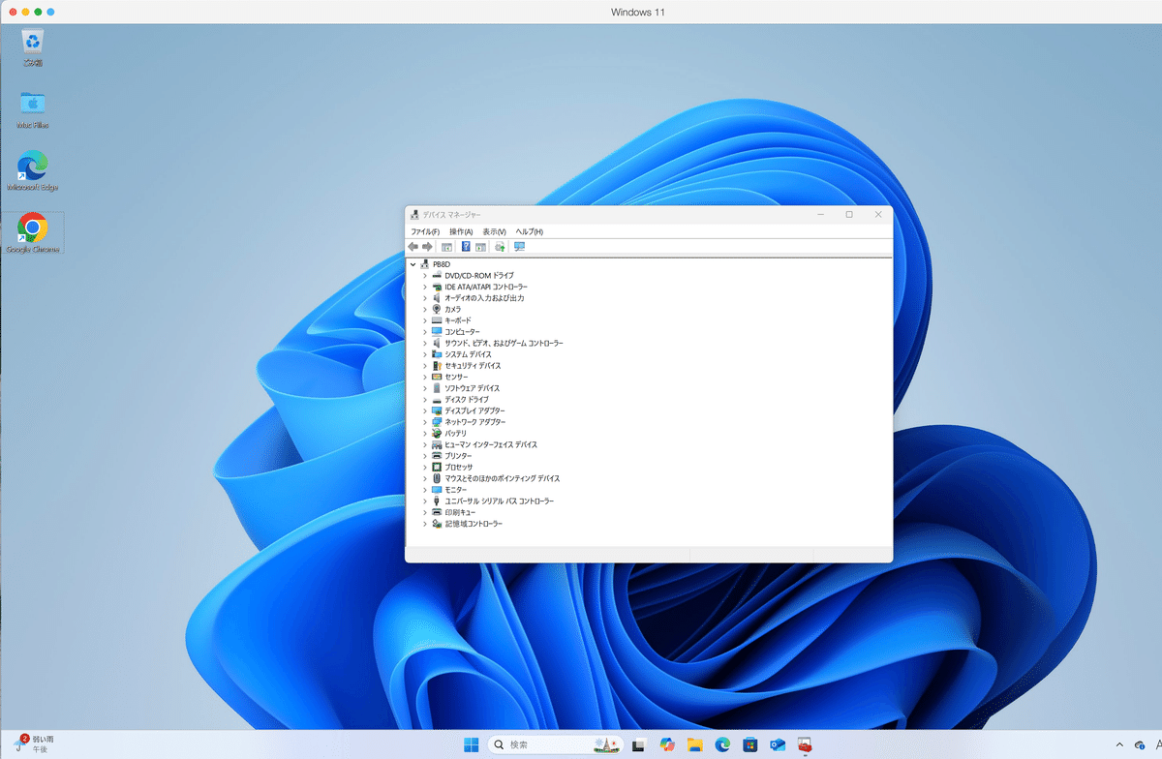Expand the プリンター category

424,456
